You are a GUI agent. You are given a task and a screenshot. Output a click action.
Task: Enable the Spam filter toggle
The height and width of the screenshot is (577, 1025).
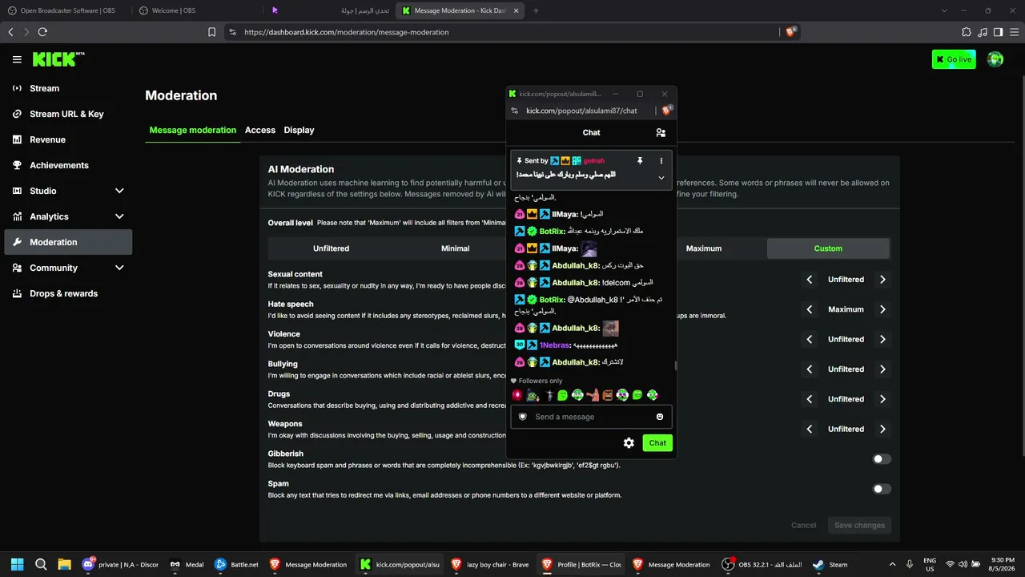coord(882,489)
